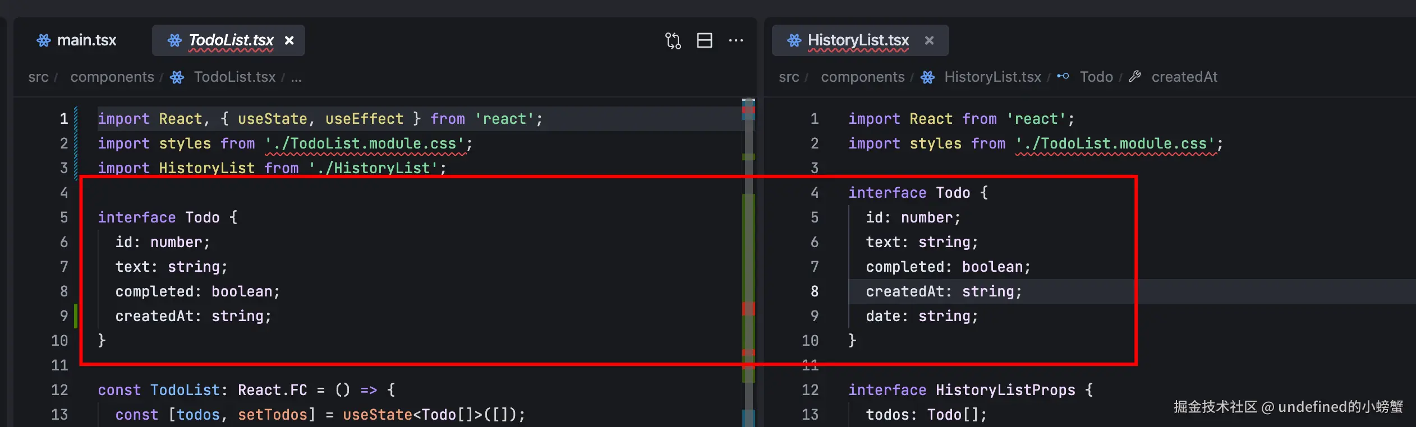1416x427 pixels.
Task: Click line number 12 in HistoryList.tsx gutter
Action: coord(810,390)
